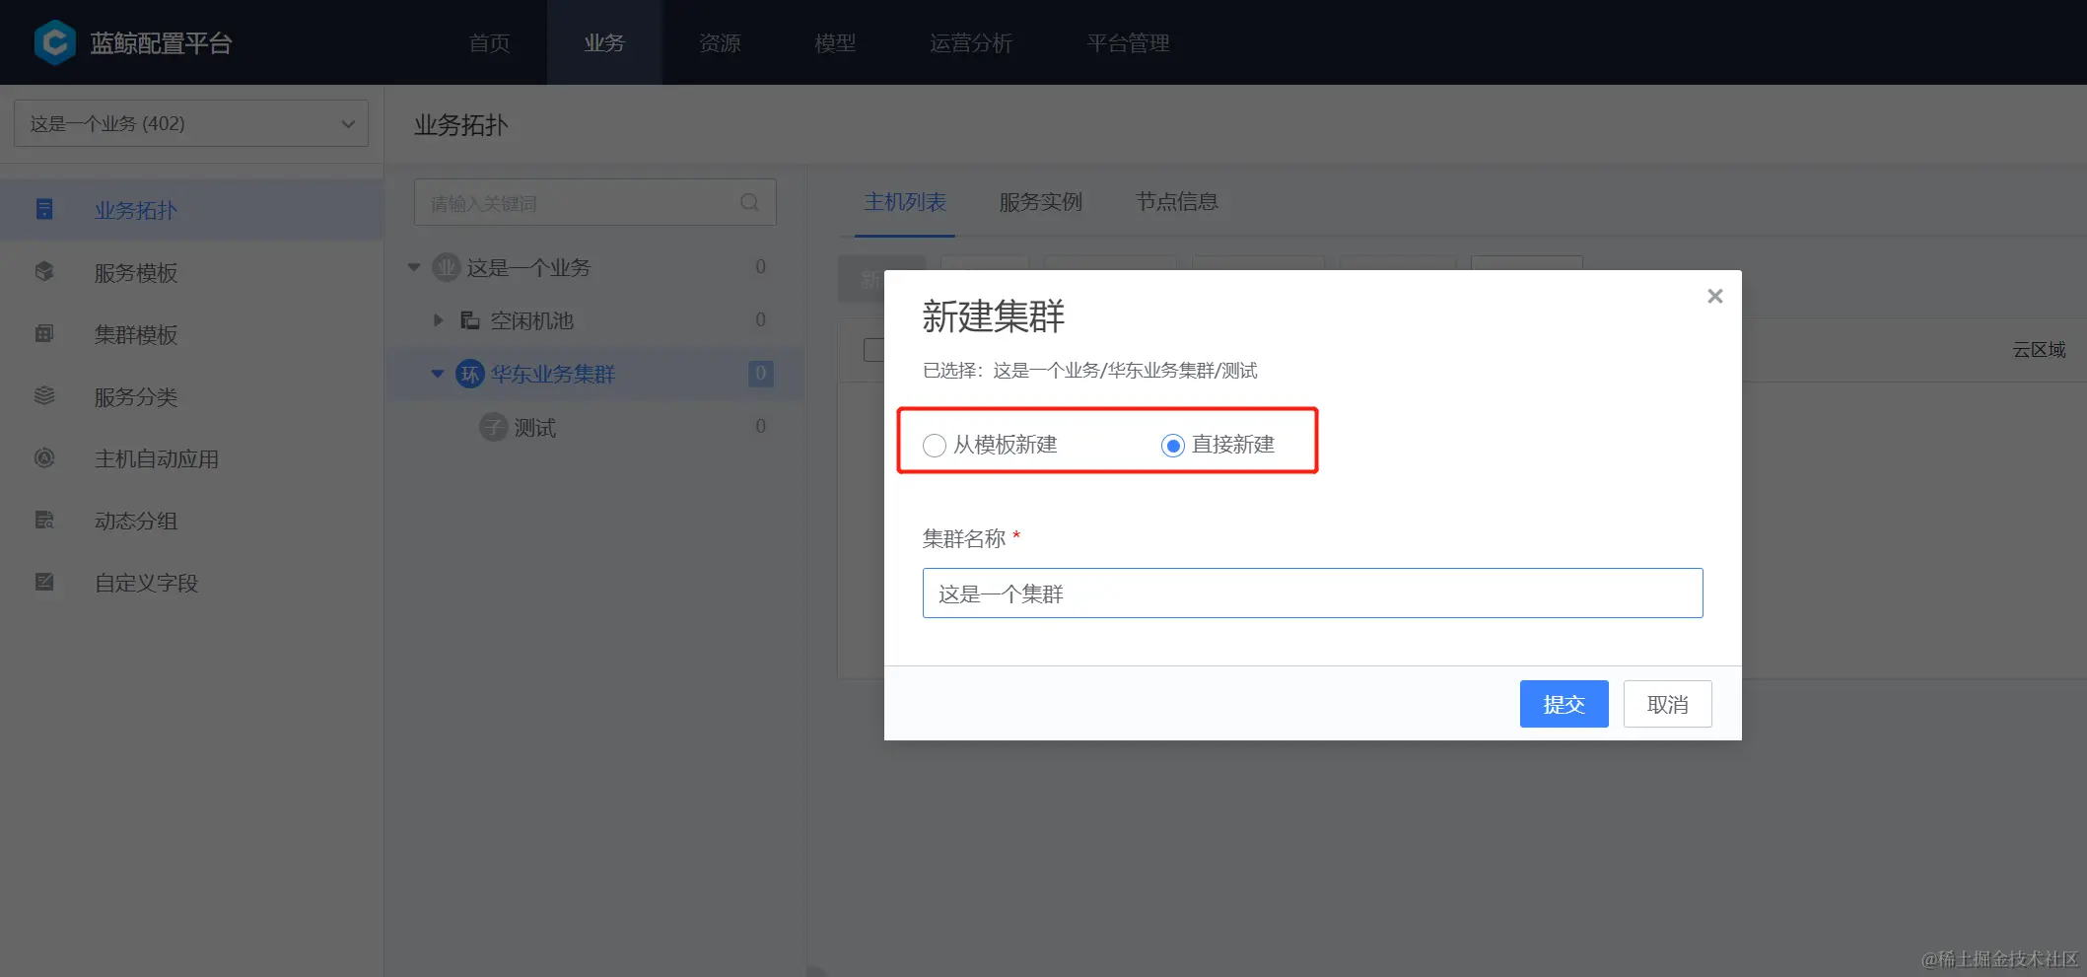Click the topology keyword search field
The width and height of the screenshot is (2087, 977).
[x=594, y=202]
